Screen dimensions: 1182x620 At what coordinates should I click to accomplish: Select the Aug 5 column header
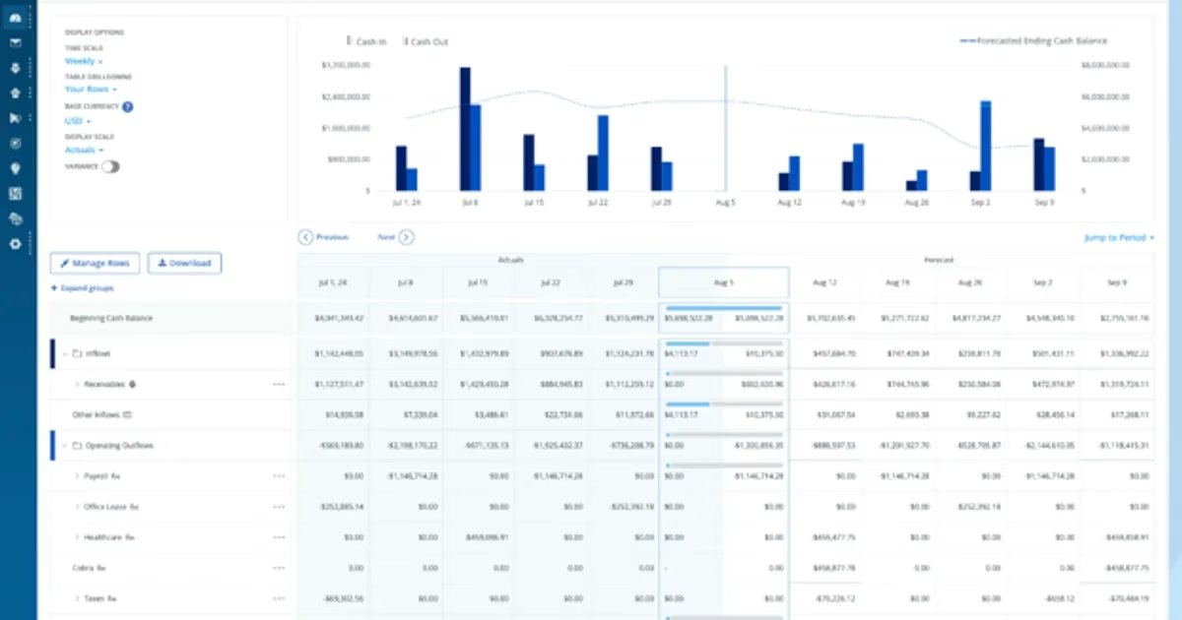click(x=723, y=281)
